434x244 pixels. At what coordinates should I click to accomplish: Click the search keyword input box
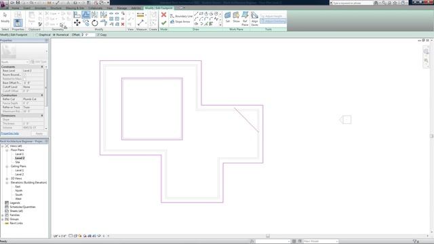(x=352, y=3)
